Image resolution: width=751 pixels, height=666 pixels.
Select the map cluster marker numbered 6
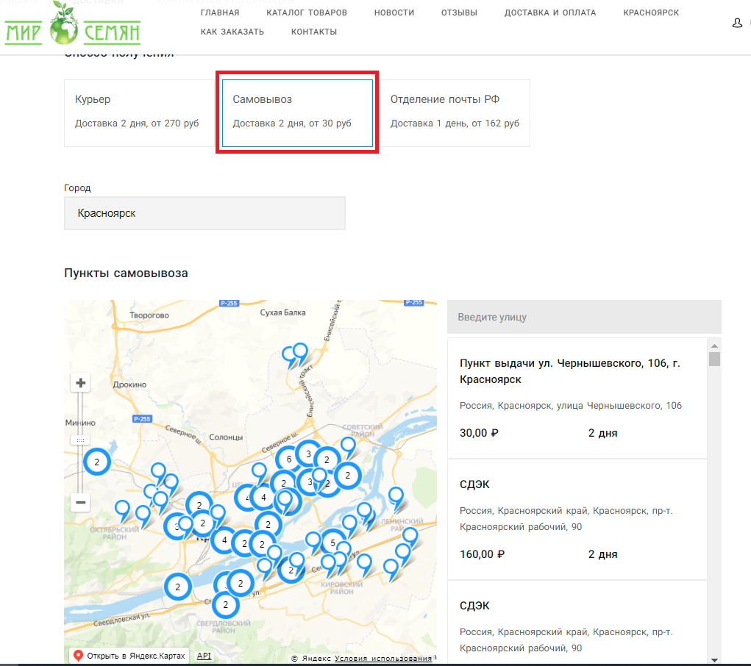(289, 459)
